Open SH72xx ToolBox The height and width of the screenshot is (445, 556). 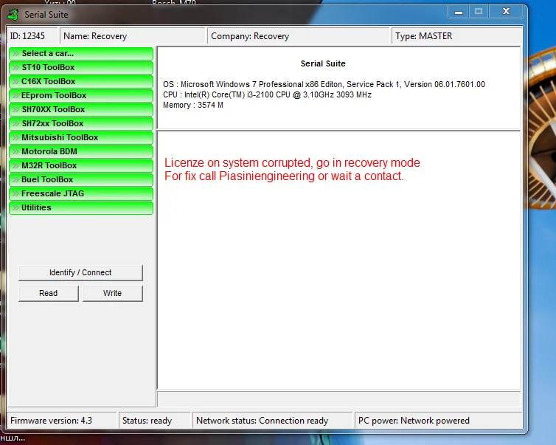pyautogui.click(x=81, y=123)
